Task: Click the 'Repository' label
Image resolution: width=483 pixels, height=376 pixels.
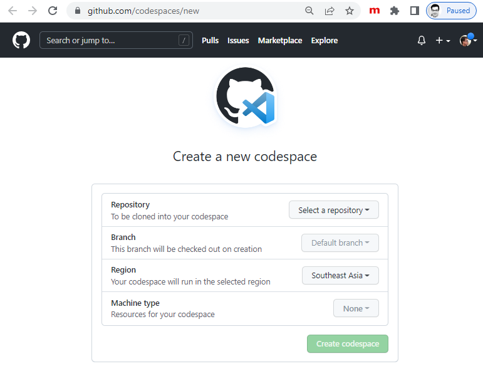Action: coord(130,205)
